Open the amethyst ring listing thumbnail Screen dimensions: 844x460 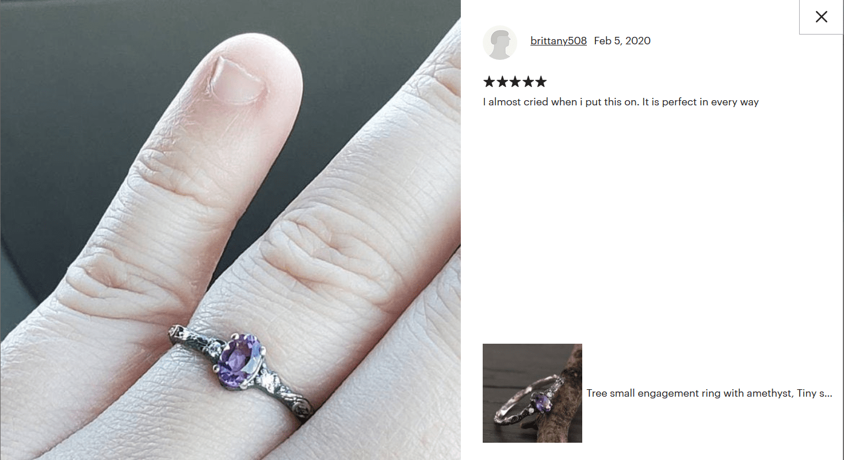click(532, 393)
